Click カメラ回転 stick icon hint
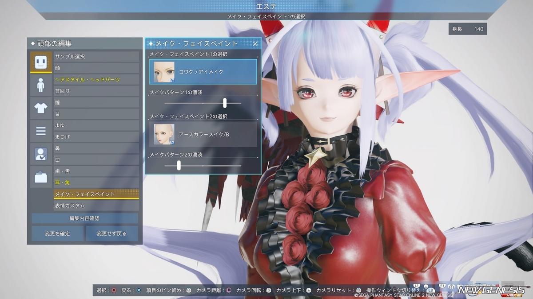The height and width of the screenshot is (299, 533). pyautogui.click(x=269, y=291)
